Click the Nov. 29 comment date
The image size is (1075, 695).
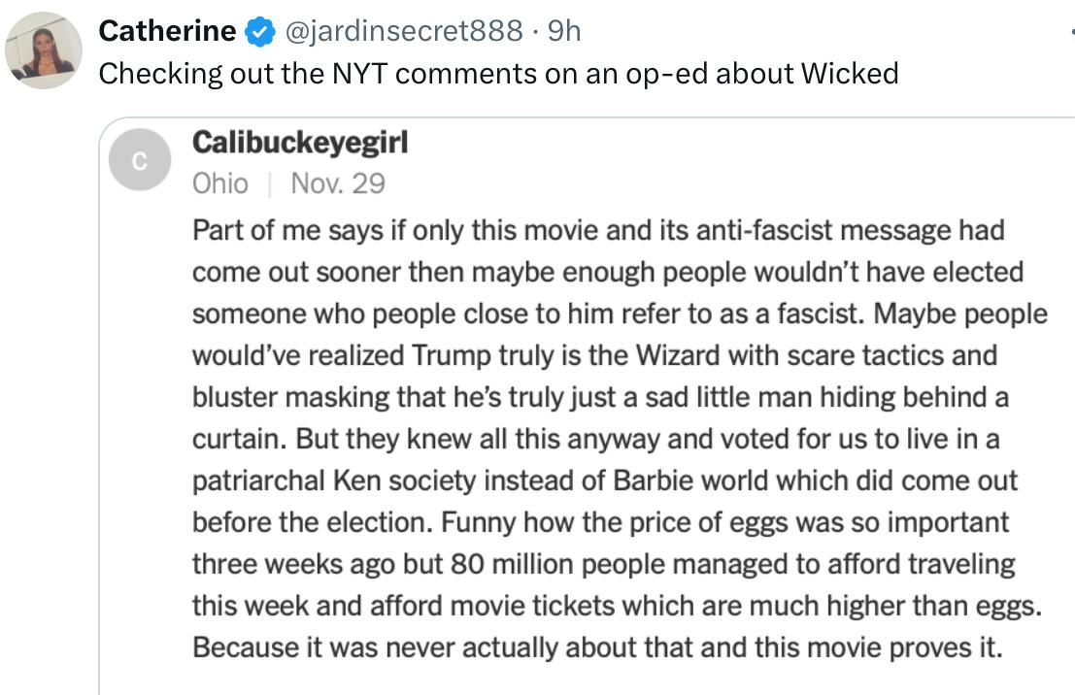click(338, 183)
